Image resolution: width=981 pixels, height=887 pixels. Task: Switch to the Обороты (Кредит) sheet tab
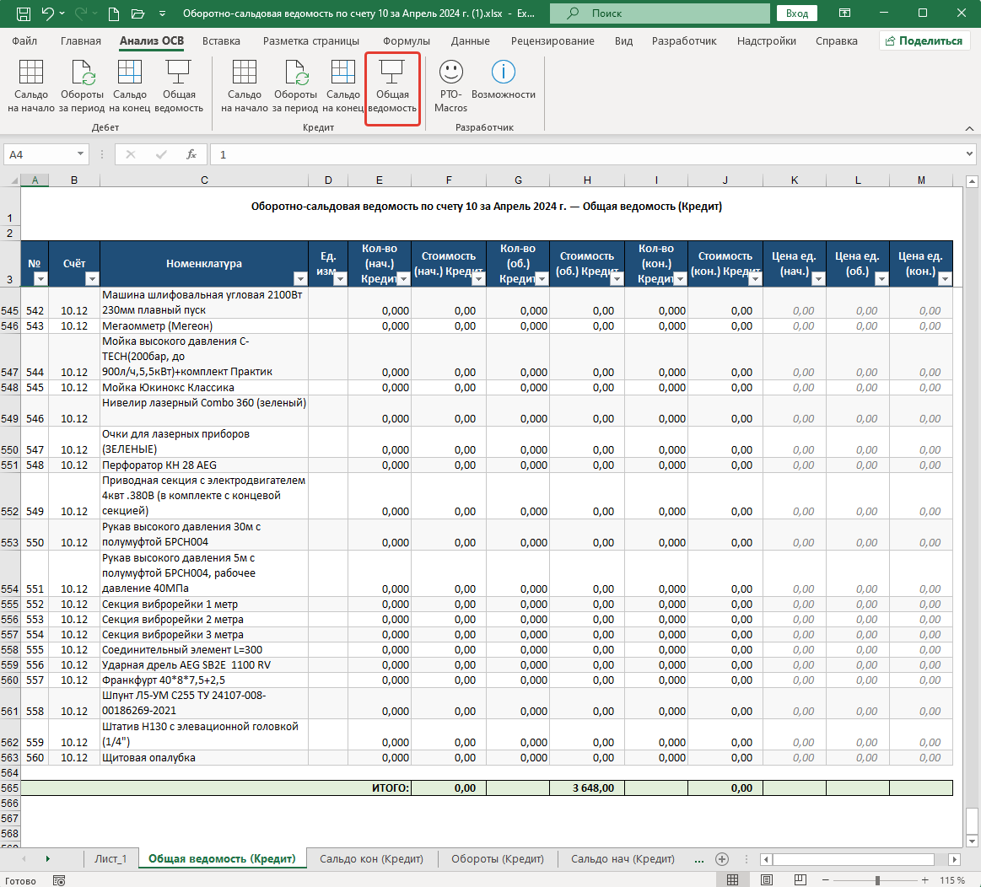[498, 859]
